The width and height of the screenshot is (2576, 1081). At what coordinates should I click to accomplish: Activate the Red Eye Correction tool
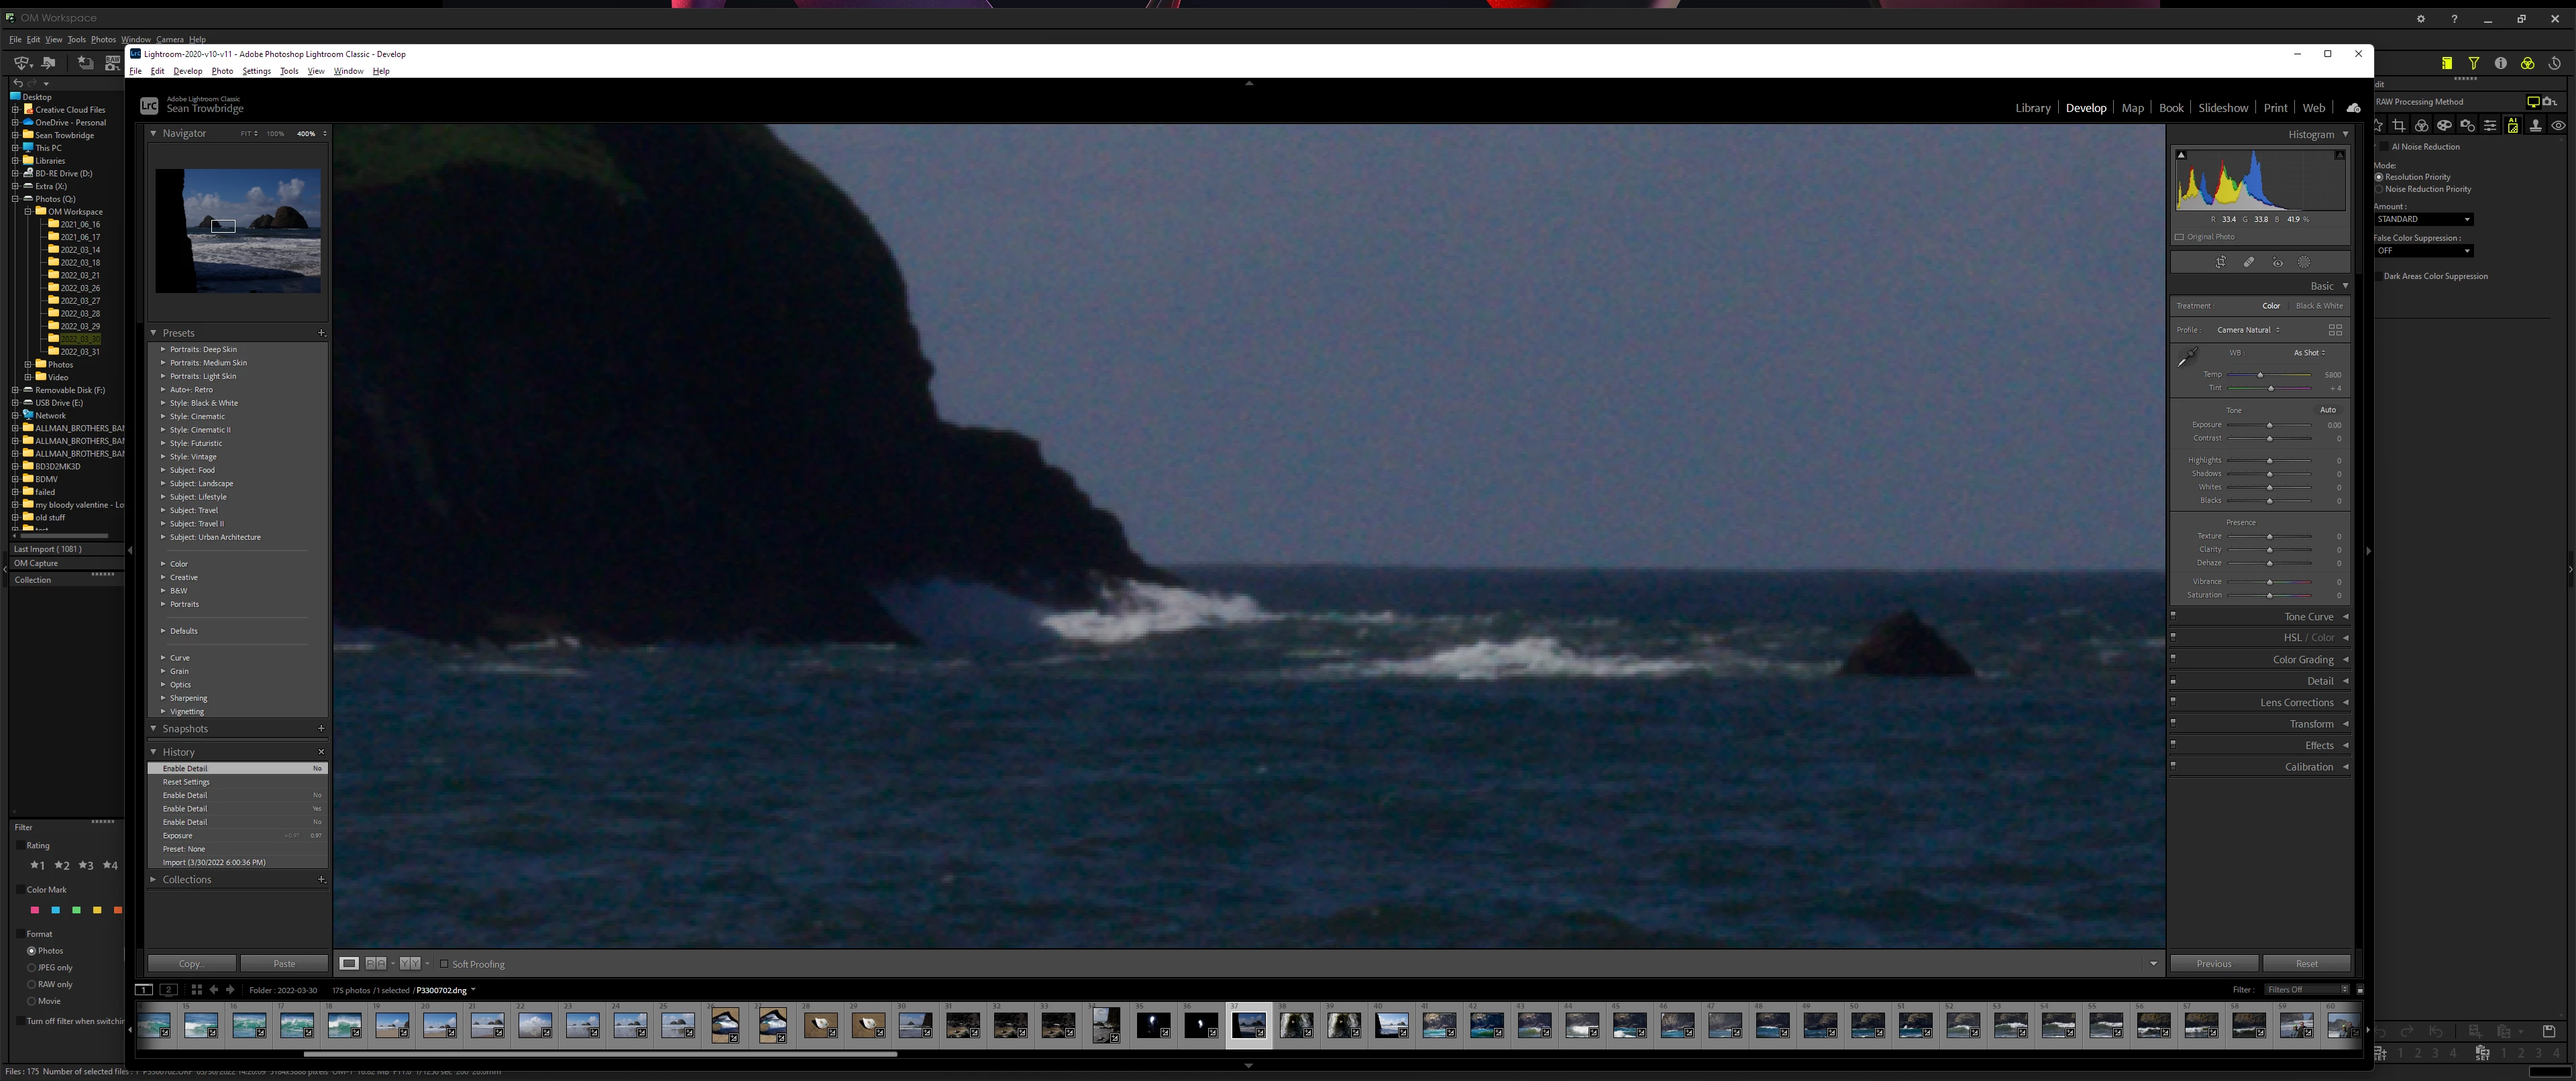2277,262
